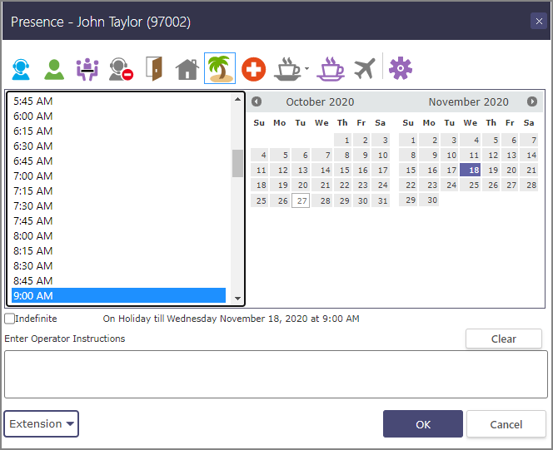This screenshot has width=553, height=450.
Task: Pick November 21 in calendar
Action: (529, 170)
